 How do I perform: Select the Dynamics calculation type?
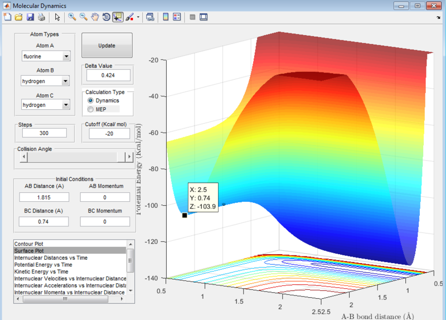90,100
